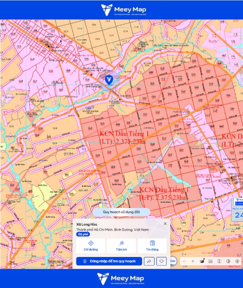The width and height of the screenshot is (243, 288).
Task: Locate my current position on map
Action: 237,261
